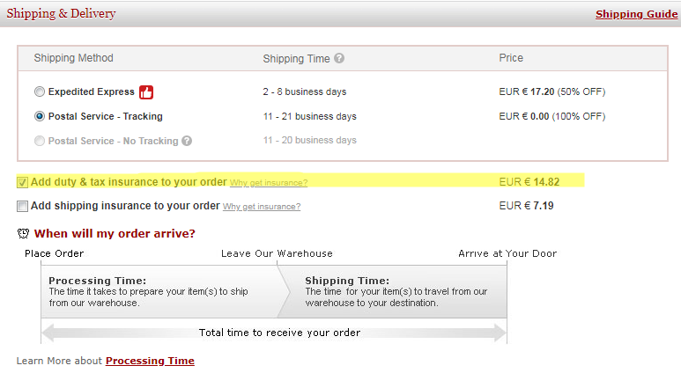Click the help icon next to No Tracking
681x373 pixels.
187,141
